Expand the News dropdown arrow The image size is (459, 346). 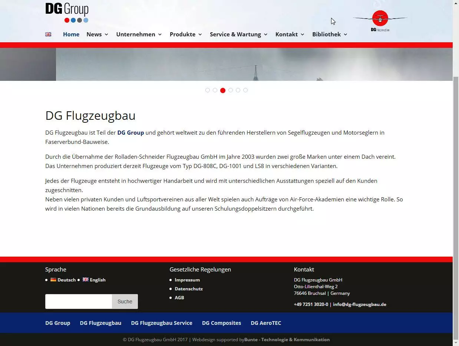(x=106, y=34)
